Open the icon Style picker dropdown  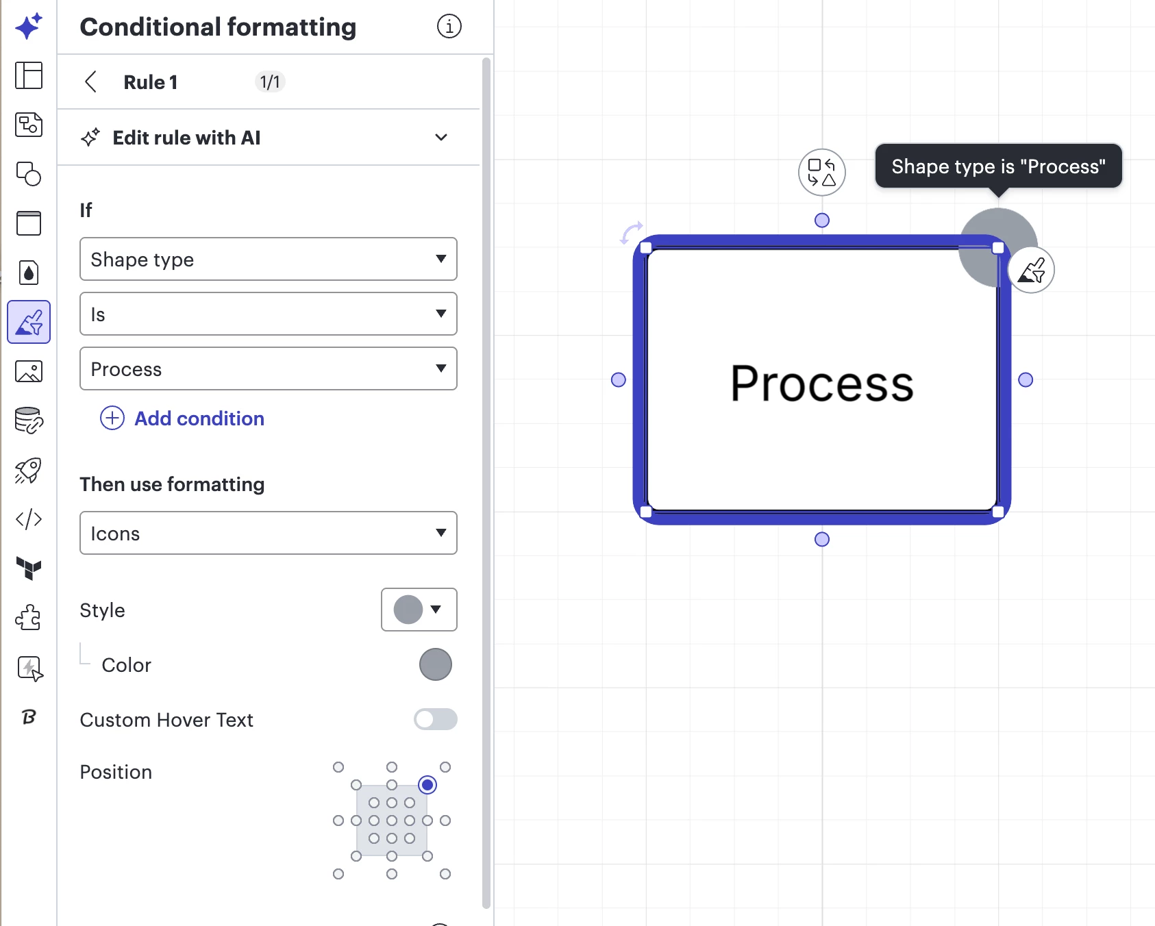tap(419, 610)
